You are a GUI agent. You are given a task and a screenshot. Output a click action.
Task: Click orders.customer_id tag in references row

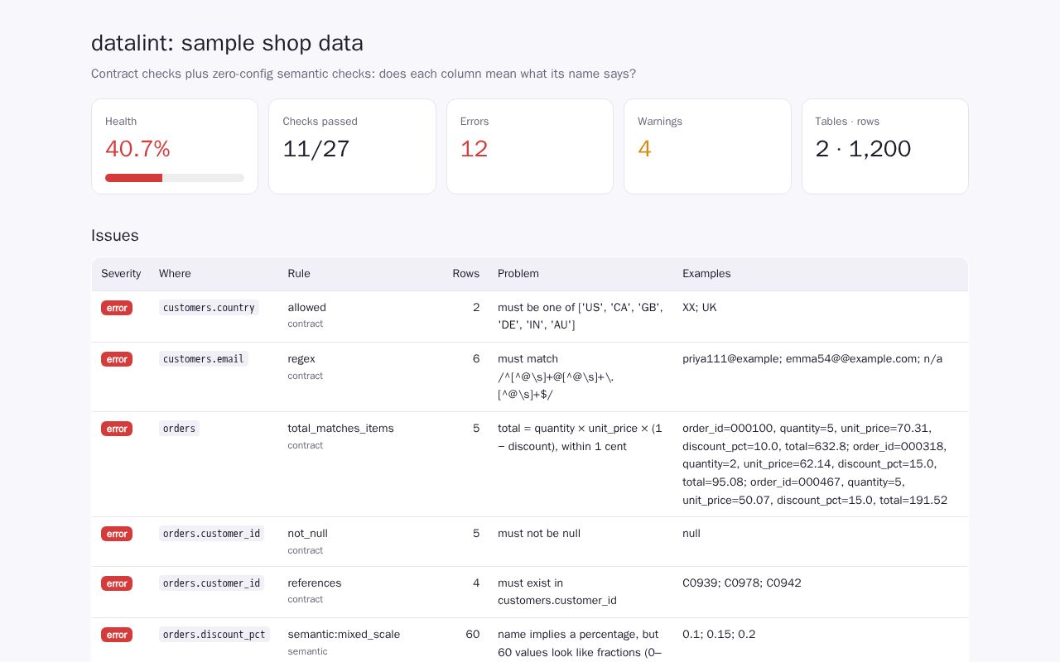(211, 583)
